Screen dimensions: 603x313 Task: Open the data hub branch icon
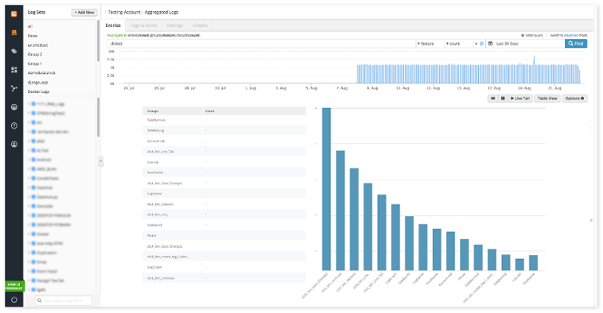(14, 88)
